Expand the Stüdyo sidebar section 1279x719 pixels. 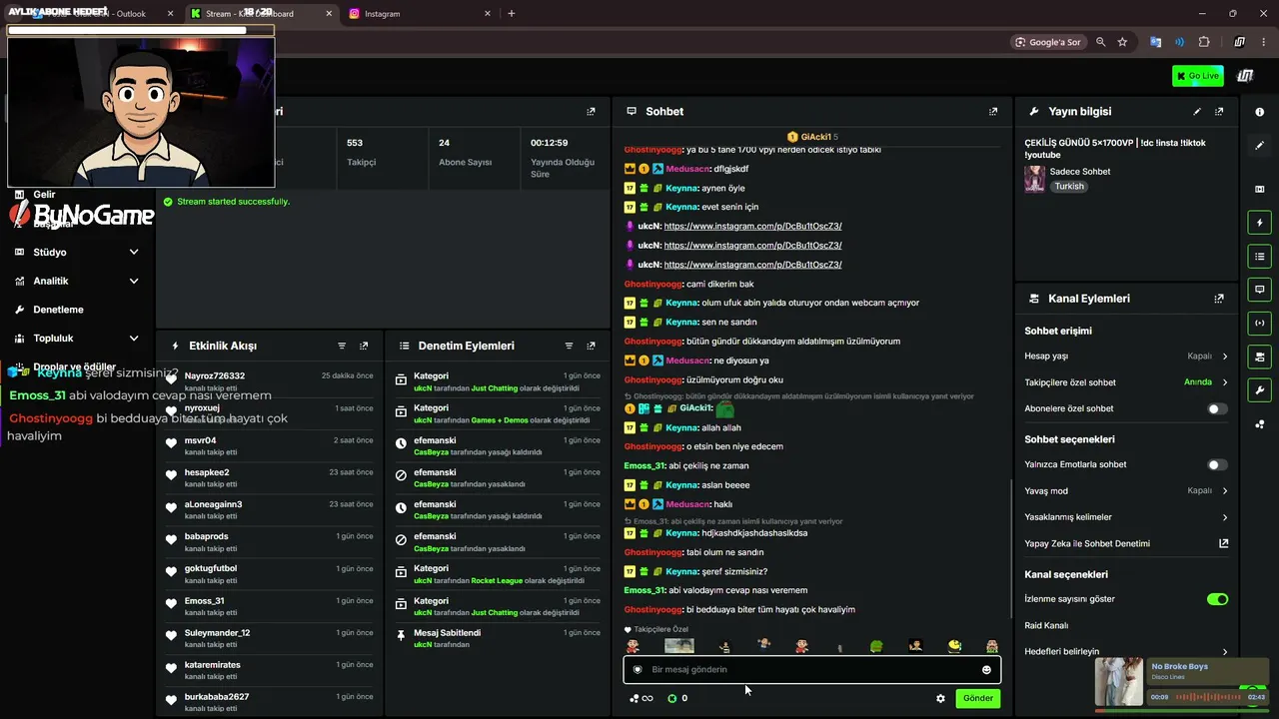click(x=76, y=253)
